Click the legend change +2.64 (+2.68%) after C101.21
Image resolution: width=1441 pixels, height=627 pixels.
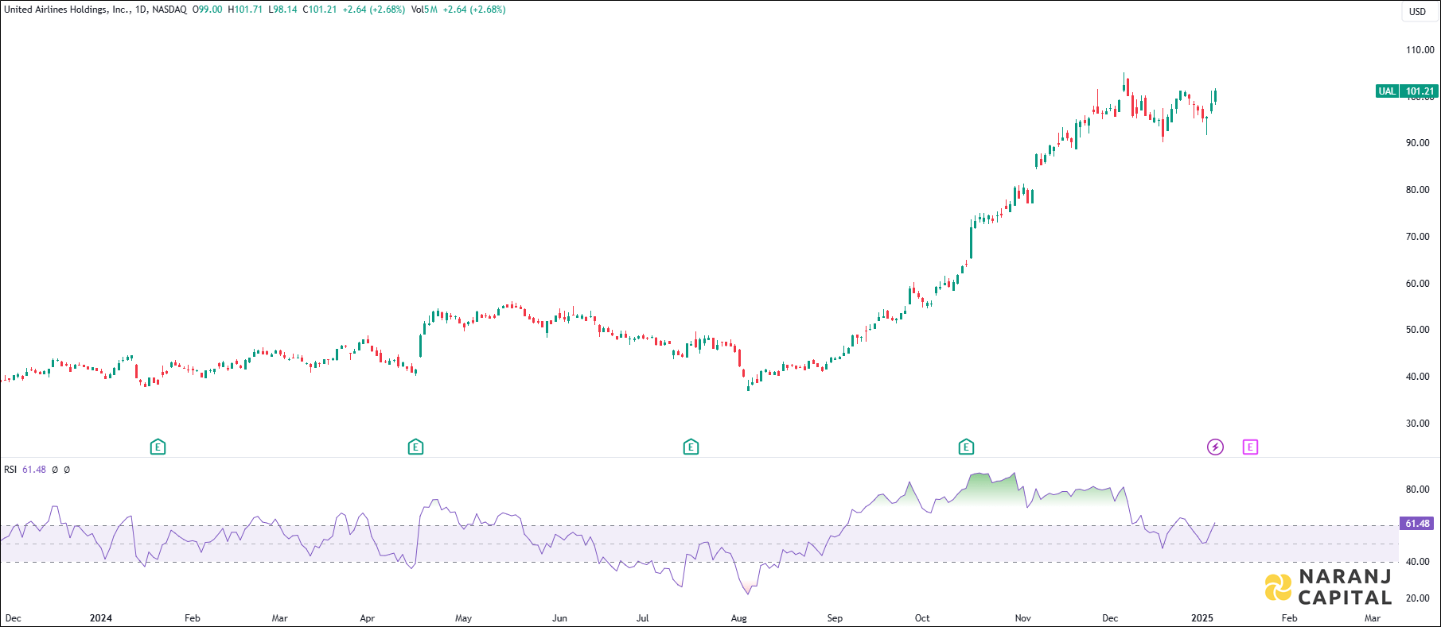click(x=374, y=10)
